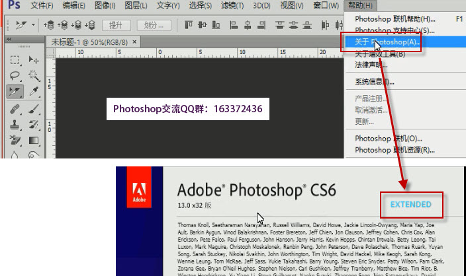Open the 图像(I) menu
The image size is (466, 276).
(x=105, y=5)
